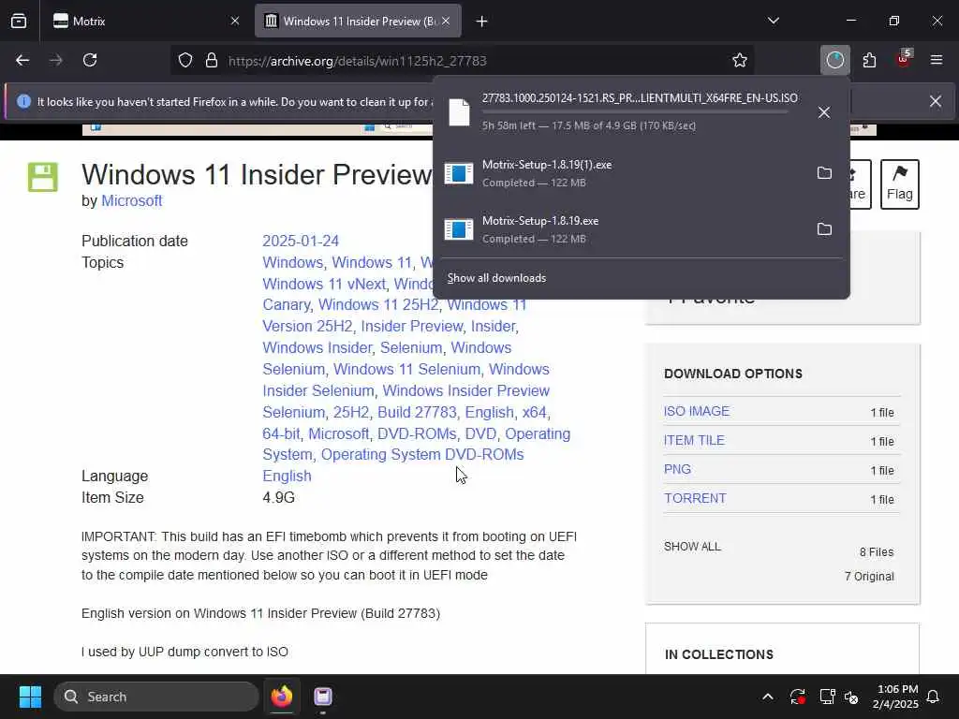The image size is (959, 719).
Task: Open the DVD-ROMs topic link
Action: 417,433
